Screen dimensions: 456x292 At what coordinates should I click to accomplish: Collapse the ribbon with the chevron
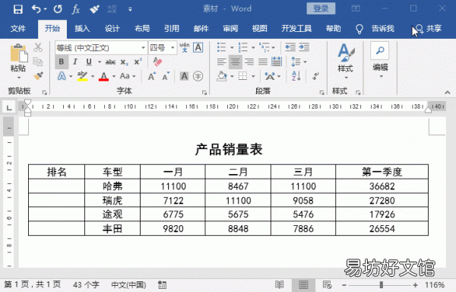point(448,93)
